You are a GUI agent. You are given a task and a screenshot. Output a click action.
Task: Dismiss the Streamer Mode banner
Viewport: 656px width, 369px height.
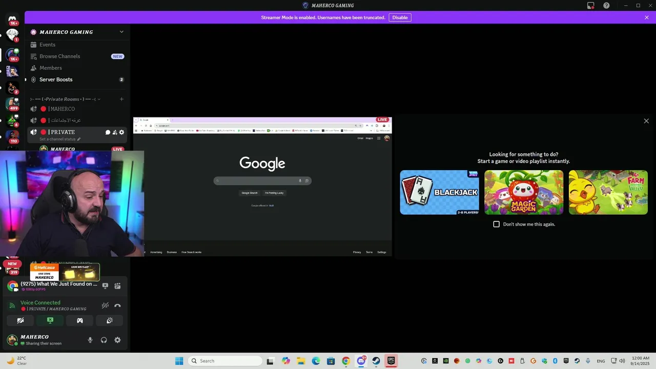(647, 17)
